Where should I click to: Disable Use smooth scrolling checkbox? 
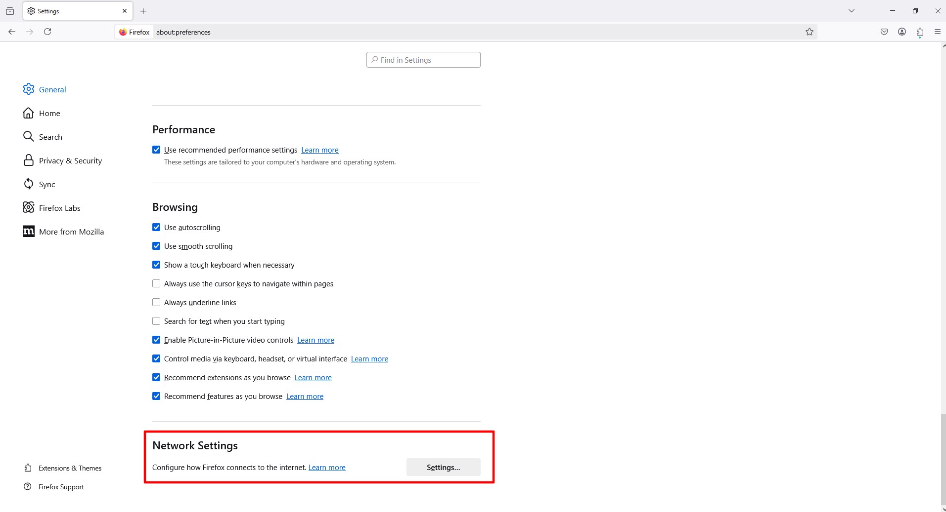(x=156, y=246)
